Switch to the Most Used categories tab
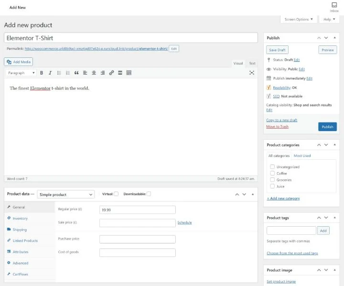Viewport: 344px width, 286px height. coord(302,156)
